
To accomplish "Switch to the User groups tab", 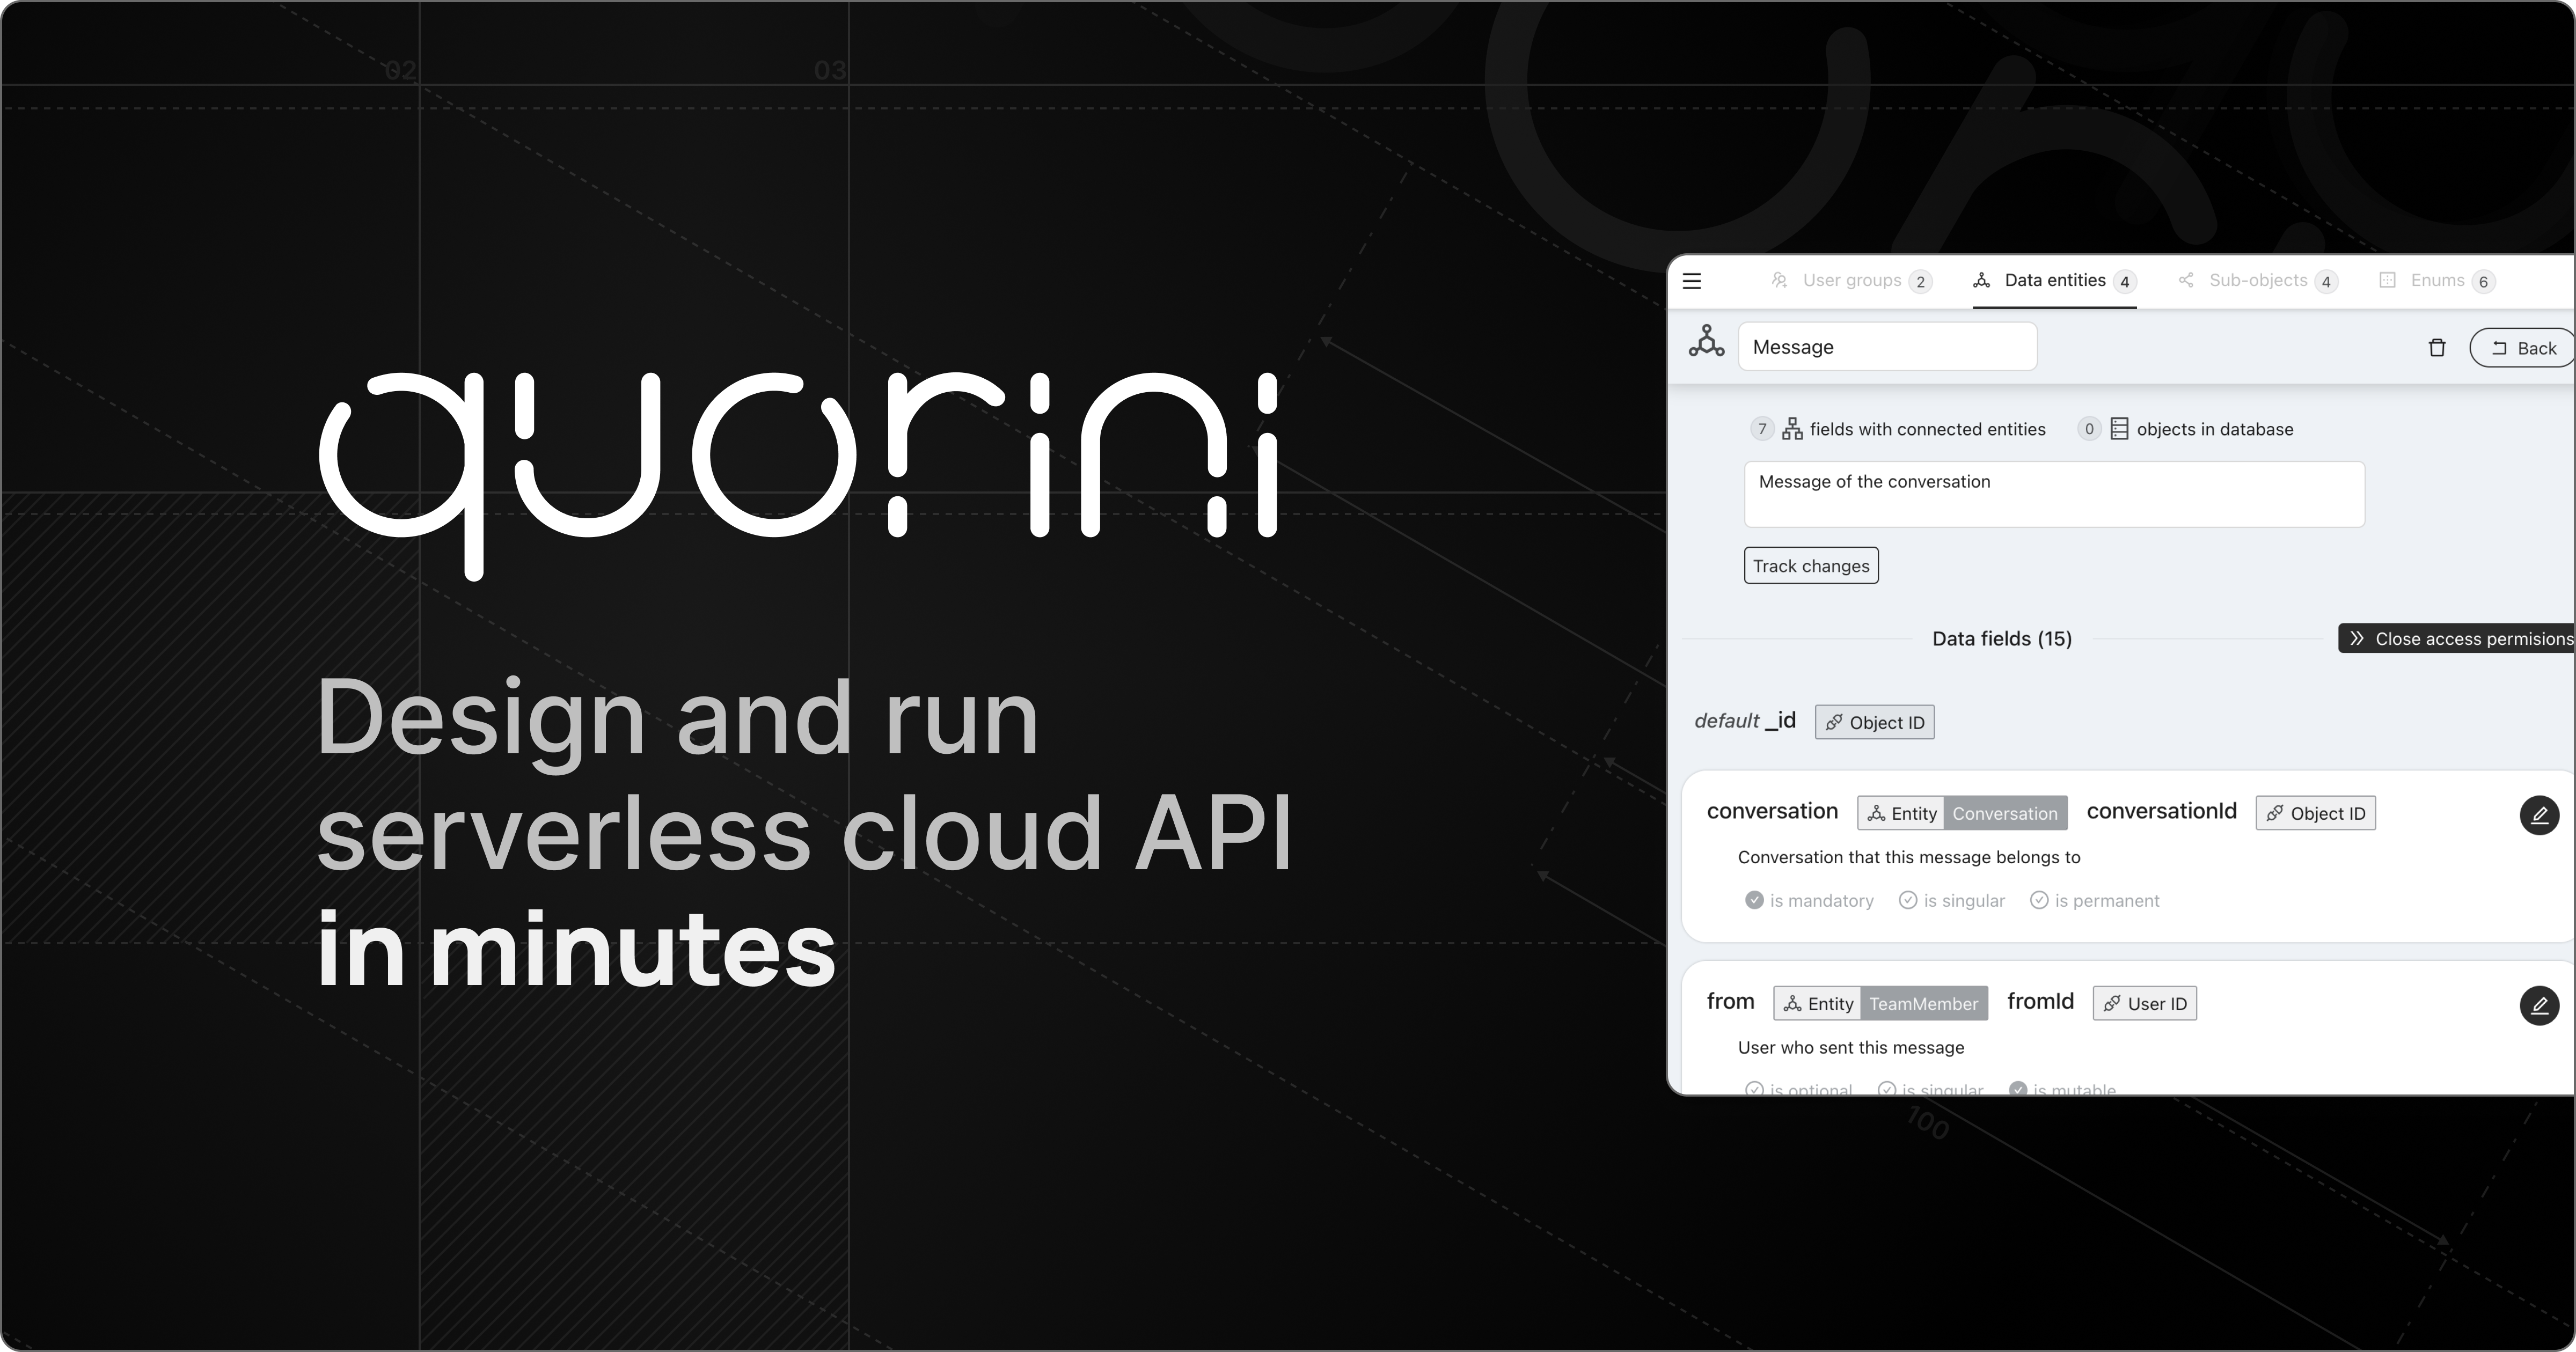I will click(1851, 281).
